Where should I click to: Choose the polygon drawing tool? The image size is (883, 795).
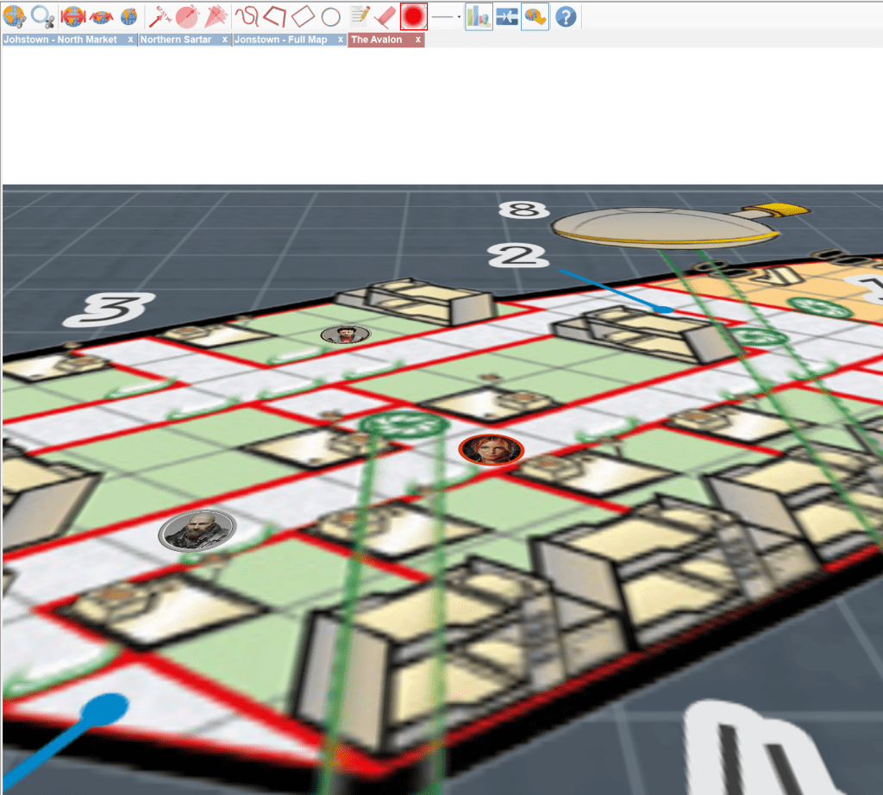[x=274, y=16]
